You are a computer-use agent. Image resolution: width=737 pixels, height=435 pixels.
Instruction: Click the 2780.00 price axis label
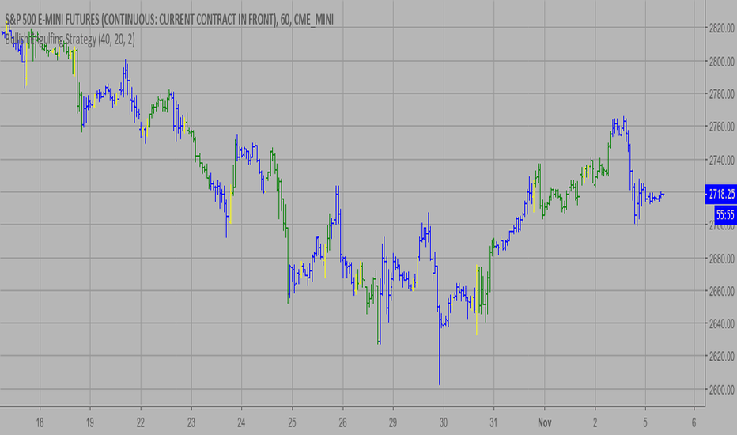pos(721,94)
